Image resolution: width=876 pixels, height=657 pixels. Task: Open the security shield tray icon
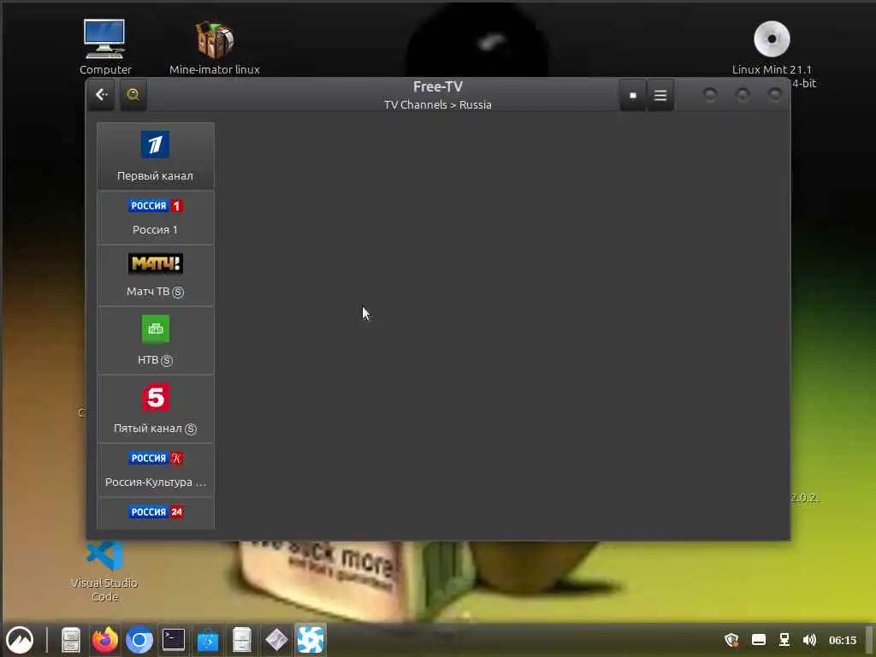pyautogui.click(x=731, y=640)
